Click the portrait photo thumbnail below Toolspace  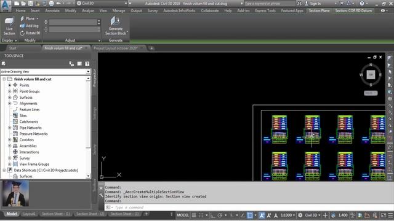pos(15,193)
